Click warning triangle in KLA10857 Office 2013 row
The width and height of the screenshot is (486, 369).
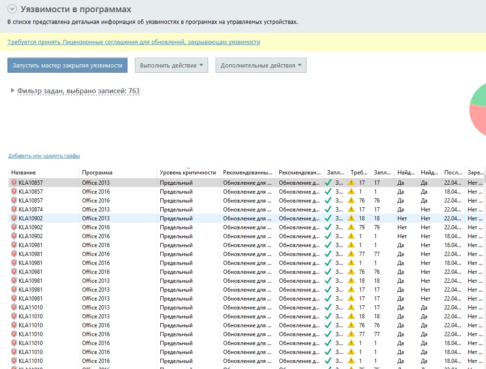351,183
